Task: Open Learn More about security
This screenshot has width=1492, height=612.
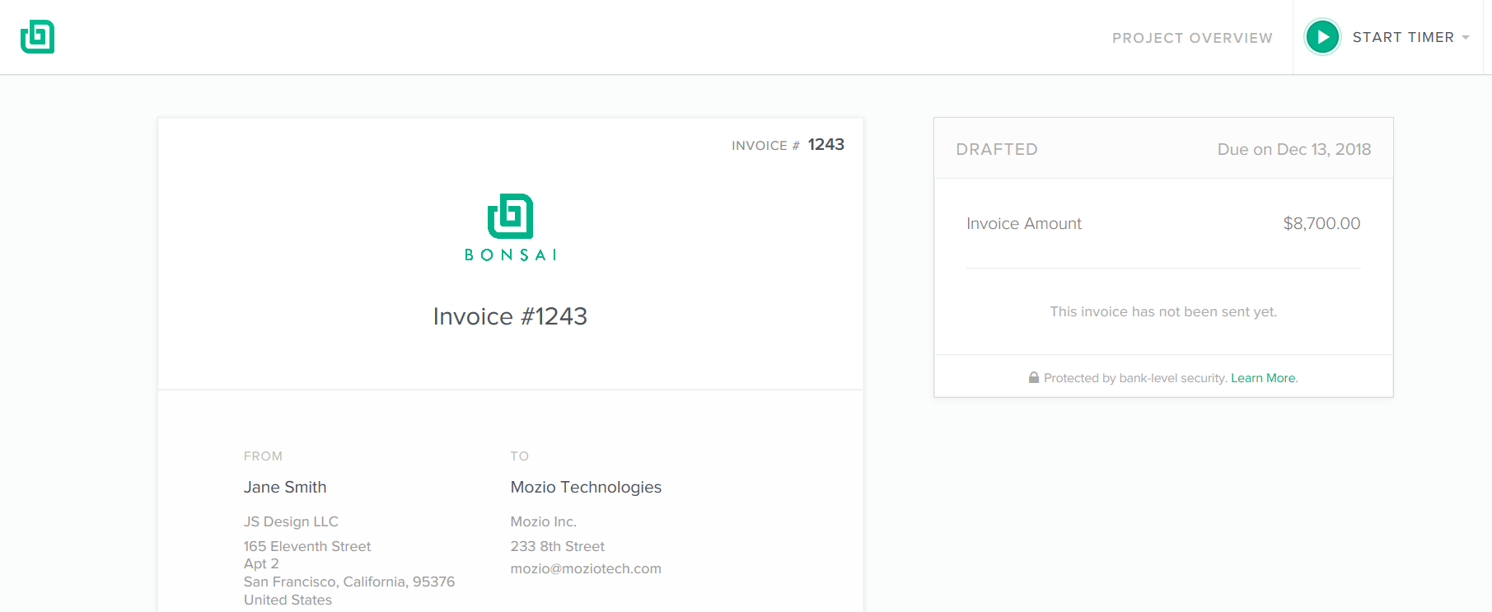Action: [x=1263, y=378]
